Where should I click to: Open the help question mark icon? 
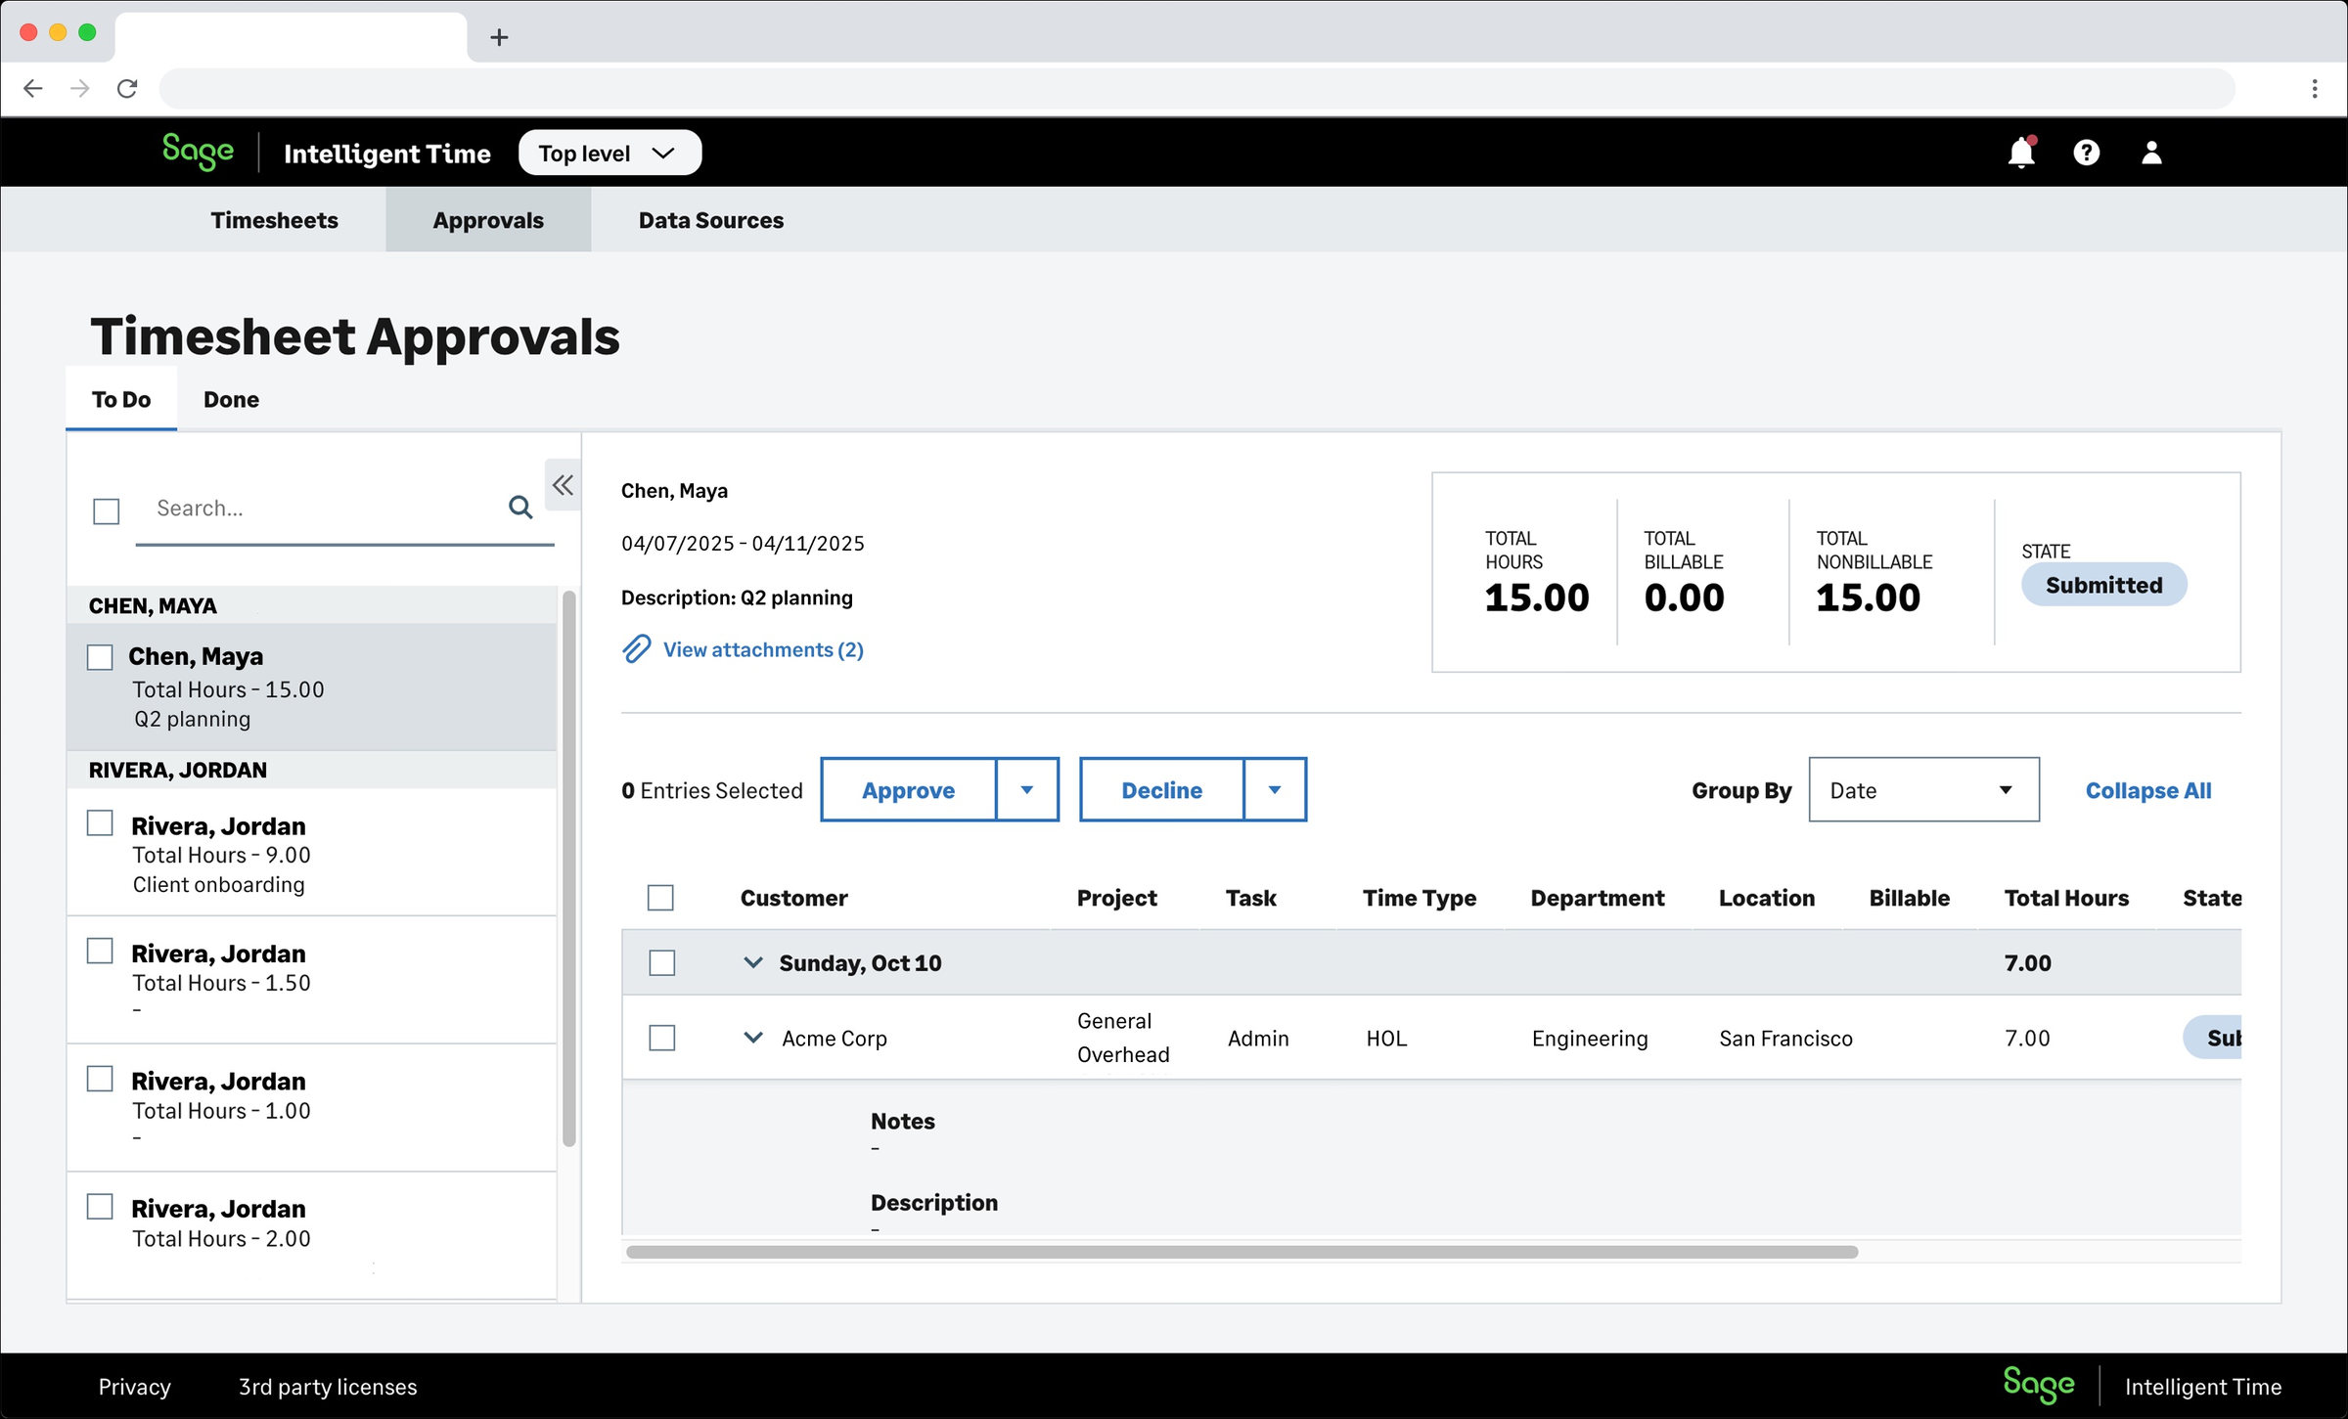2086,153
